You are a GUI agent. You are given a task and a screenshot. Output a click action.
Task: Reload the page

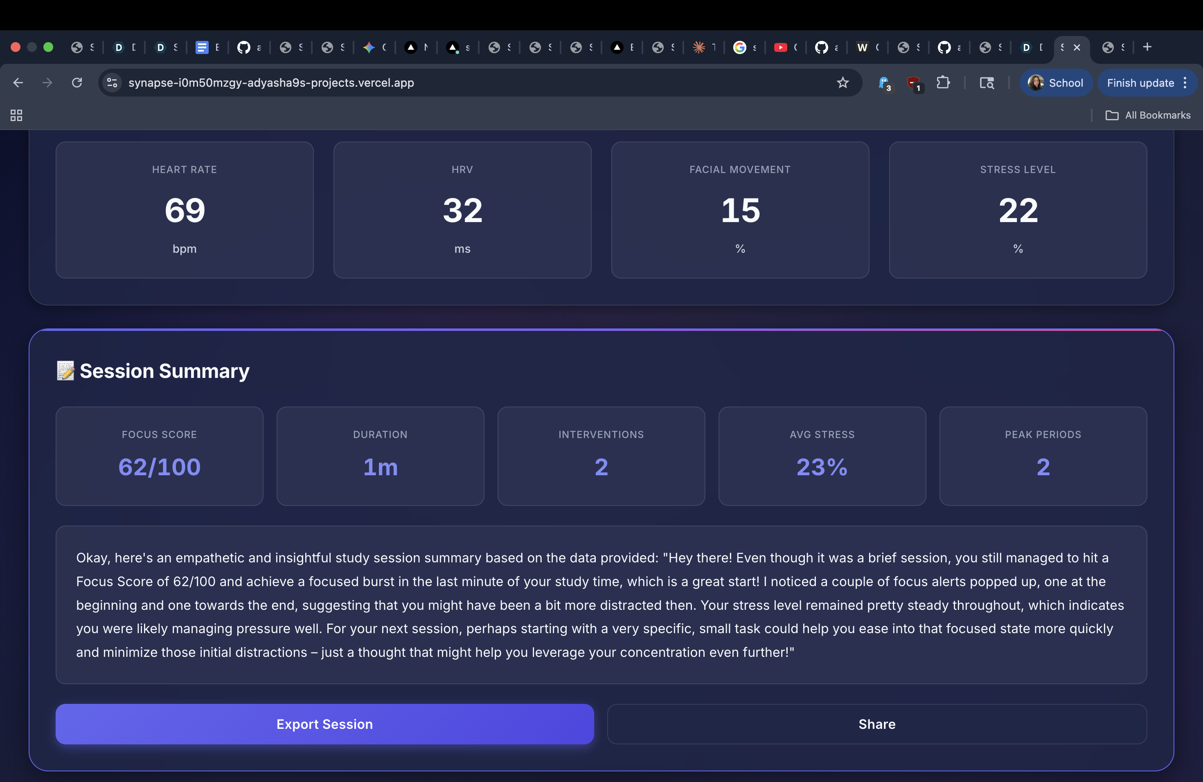77,82
